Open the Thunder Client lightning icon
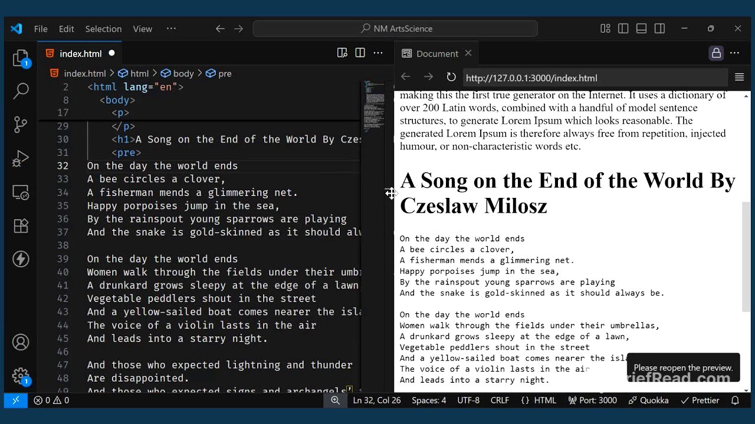 21,259
